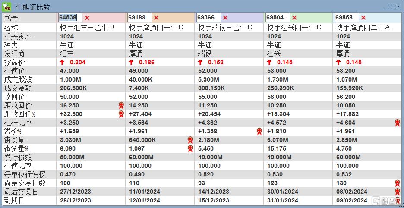Image resolution: width=404 pixels, height=208 pixels.
Task: Select the name 快手法兴四一牛B
Action: click(x=294, y=27)
